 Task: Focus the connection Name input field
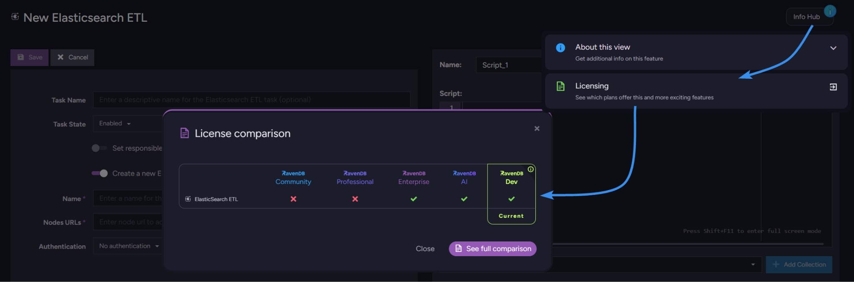pyautogui.click(x=128, y=199)
